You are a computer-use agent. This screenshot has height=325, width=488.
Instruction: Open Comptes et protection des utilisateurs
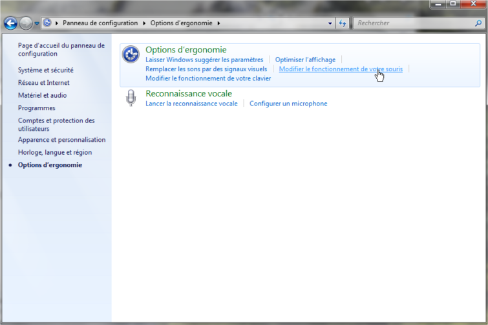tap(56, 125)
